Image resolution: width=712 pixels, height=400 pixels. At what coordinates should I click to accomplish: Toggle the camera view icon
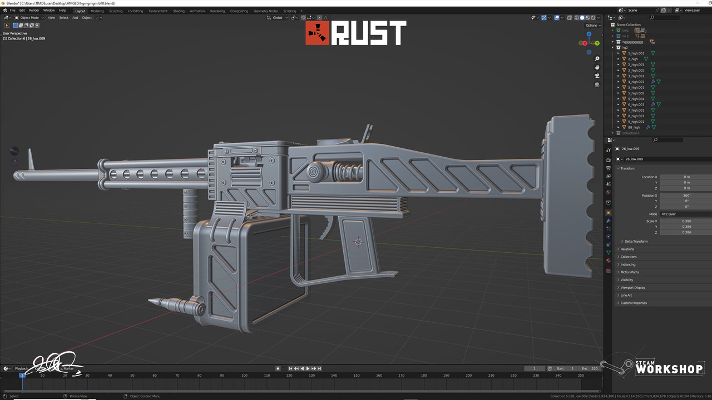click(x=597, y=76)
